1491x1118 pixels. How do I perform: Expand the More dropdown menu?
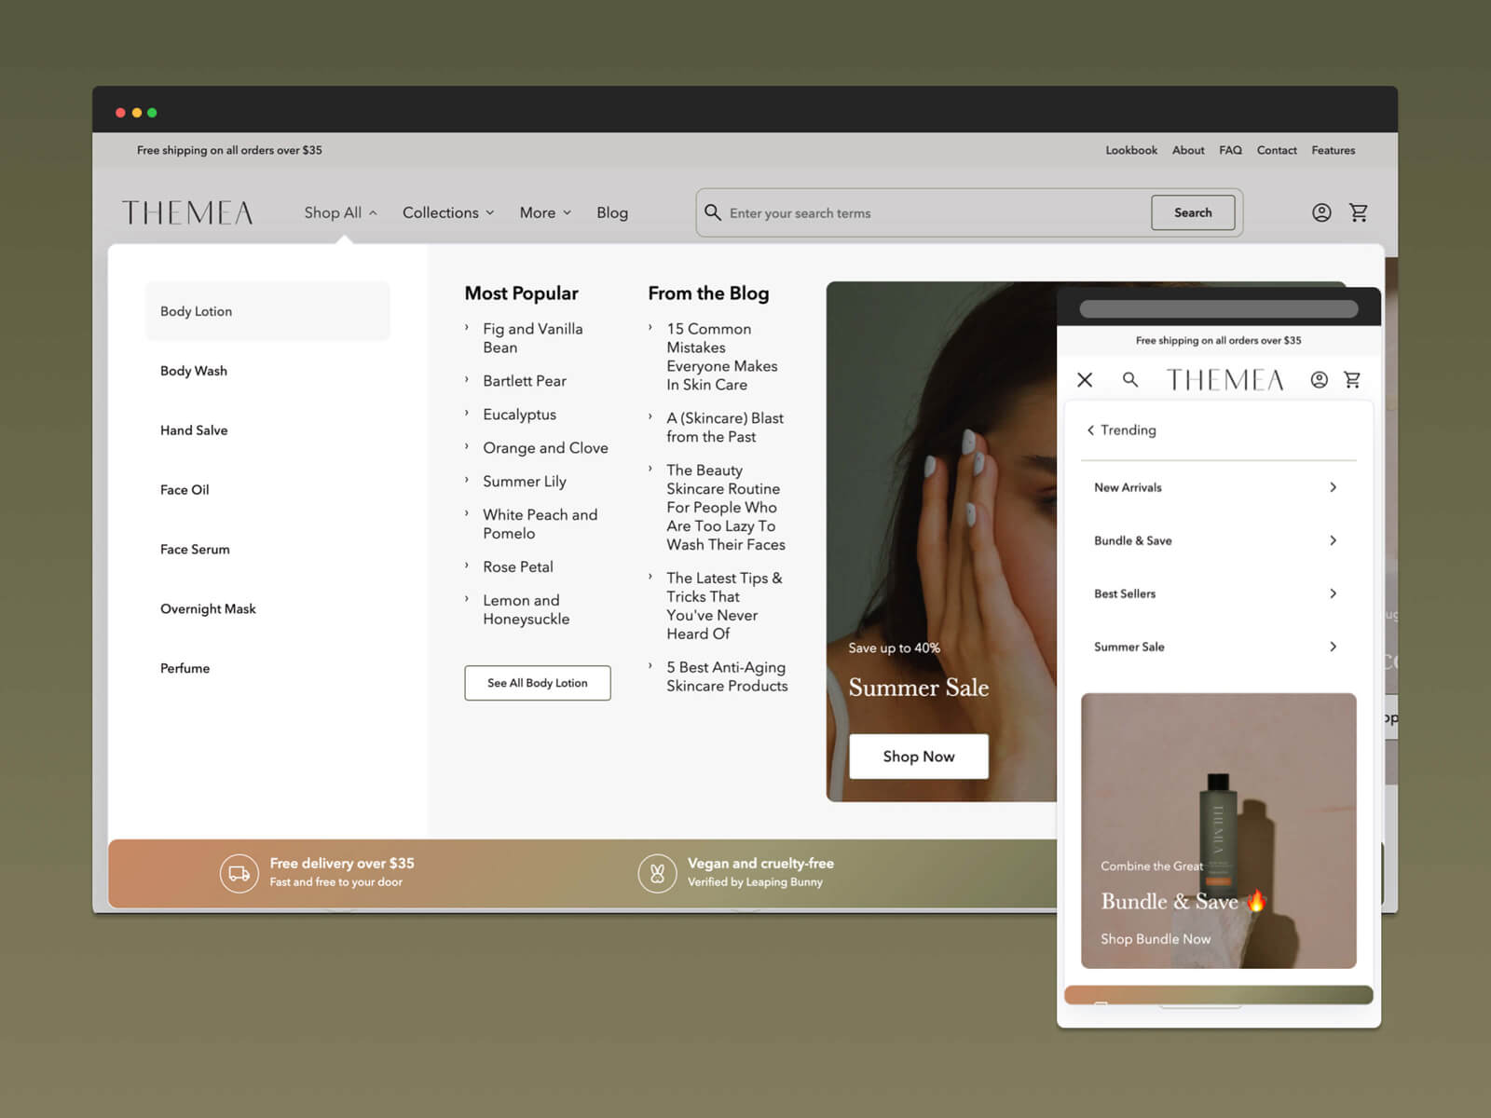point(545,213)
